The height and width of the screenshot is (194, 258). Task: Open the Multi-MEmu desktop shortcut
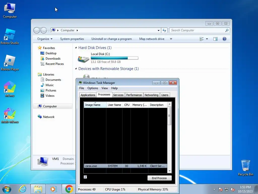click(x=10, y=115)
